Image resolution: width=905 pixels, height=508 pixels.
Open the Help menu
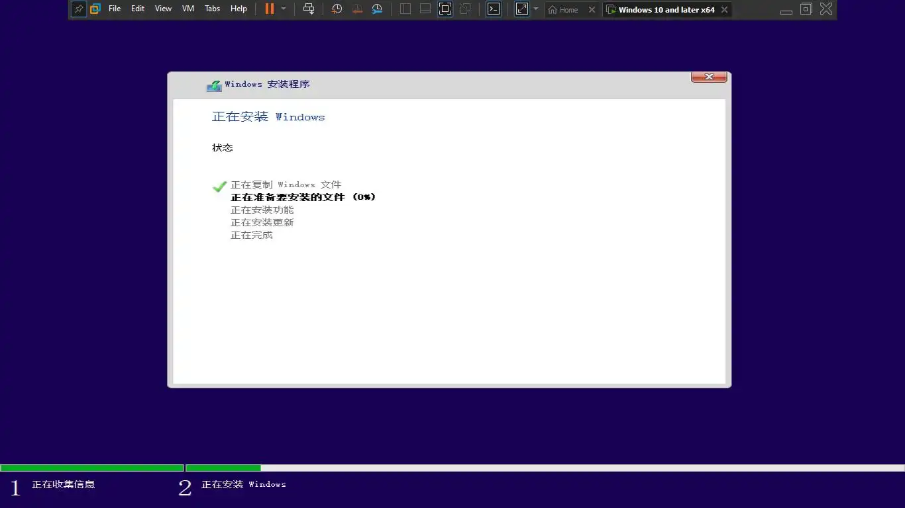click(239, 9)
